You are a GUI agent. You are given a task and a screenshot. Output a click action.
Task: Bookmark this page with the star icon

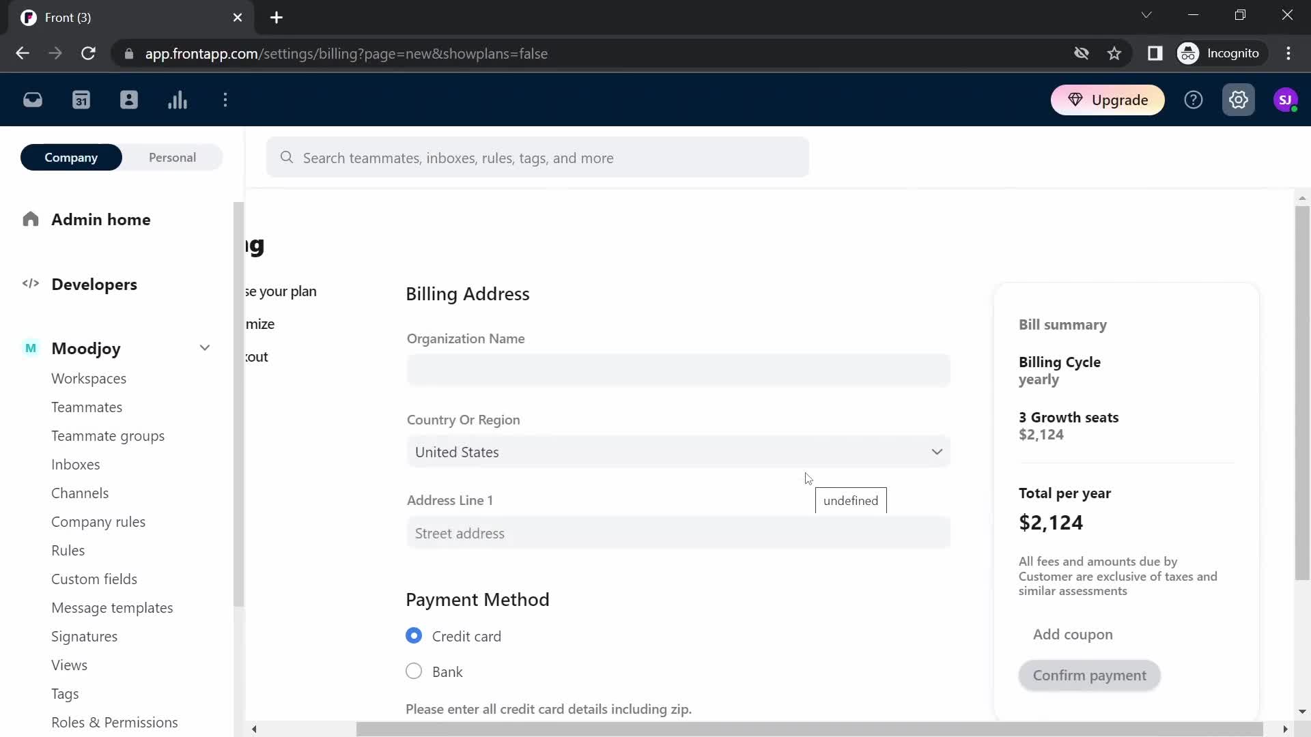point(1114,53)
